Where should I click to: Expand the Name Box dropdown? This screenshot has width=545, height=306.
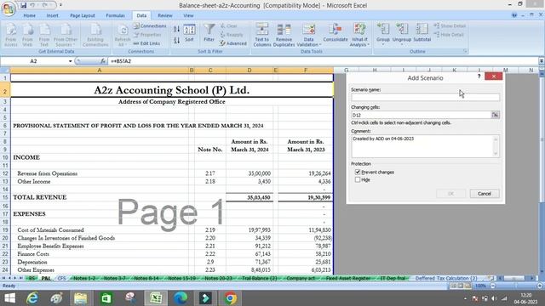click(70, 61)
